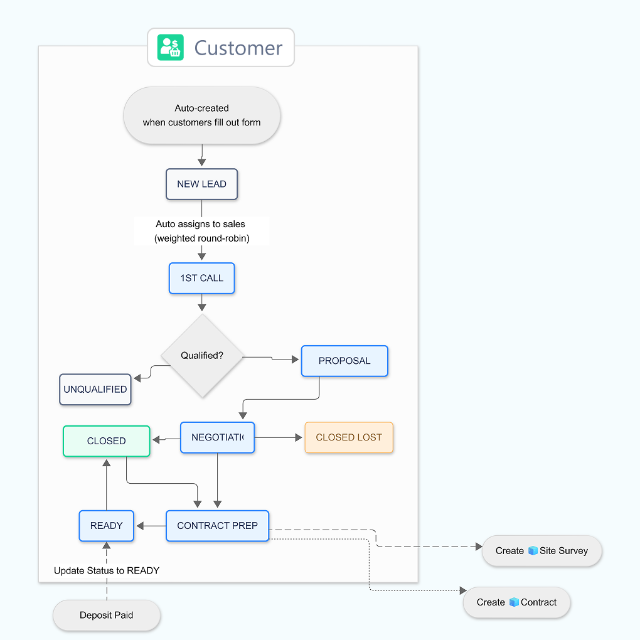The height and width of the screenshot is (640, 640).
Task: Select the Qualified? decision diamond
Action: coord(201,356)
